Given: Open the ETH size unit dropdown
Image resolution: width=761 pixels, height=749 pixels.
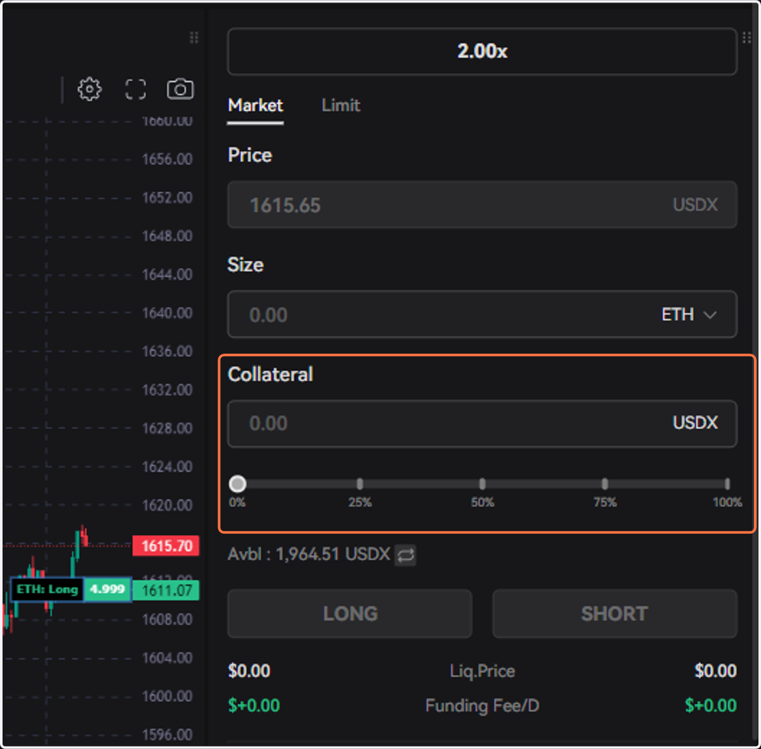Looking at the screenshot, I should [x=689, y=315].
